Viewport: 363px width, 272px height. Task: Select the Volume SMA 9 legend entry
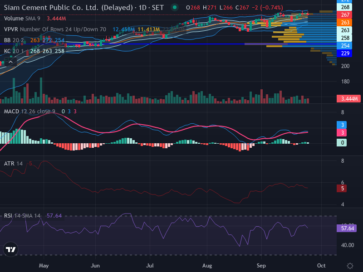(x=22, y=19)
